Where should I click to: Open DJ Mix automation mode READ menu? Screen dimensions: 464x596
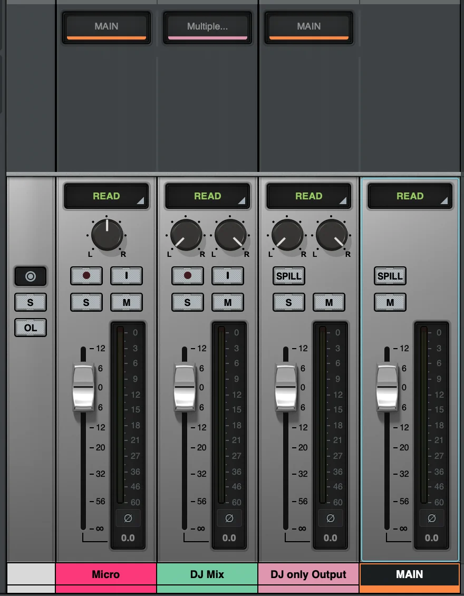[x=208, y=196]
